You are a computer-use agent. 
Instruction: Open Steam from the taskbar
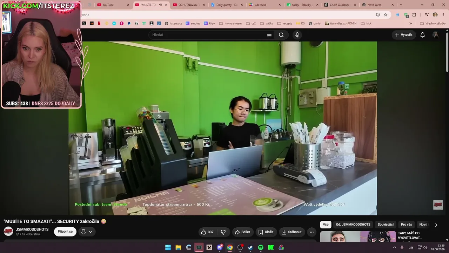(x=250, y=247)
